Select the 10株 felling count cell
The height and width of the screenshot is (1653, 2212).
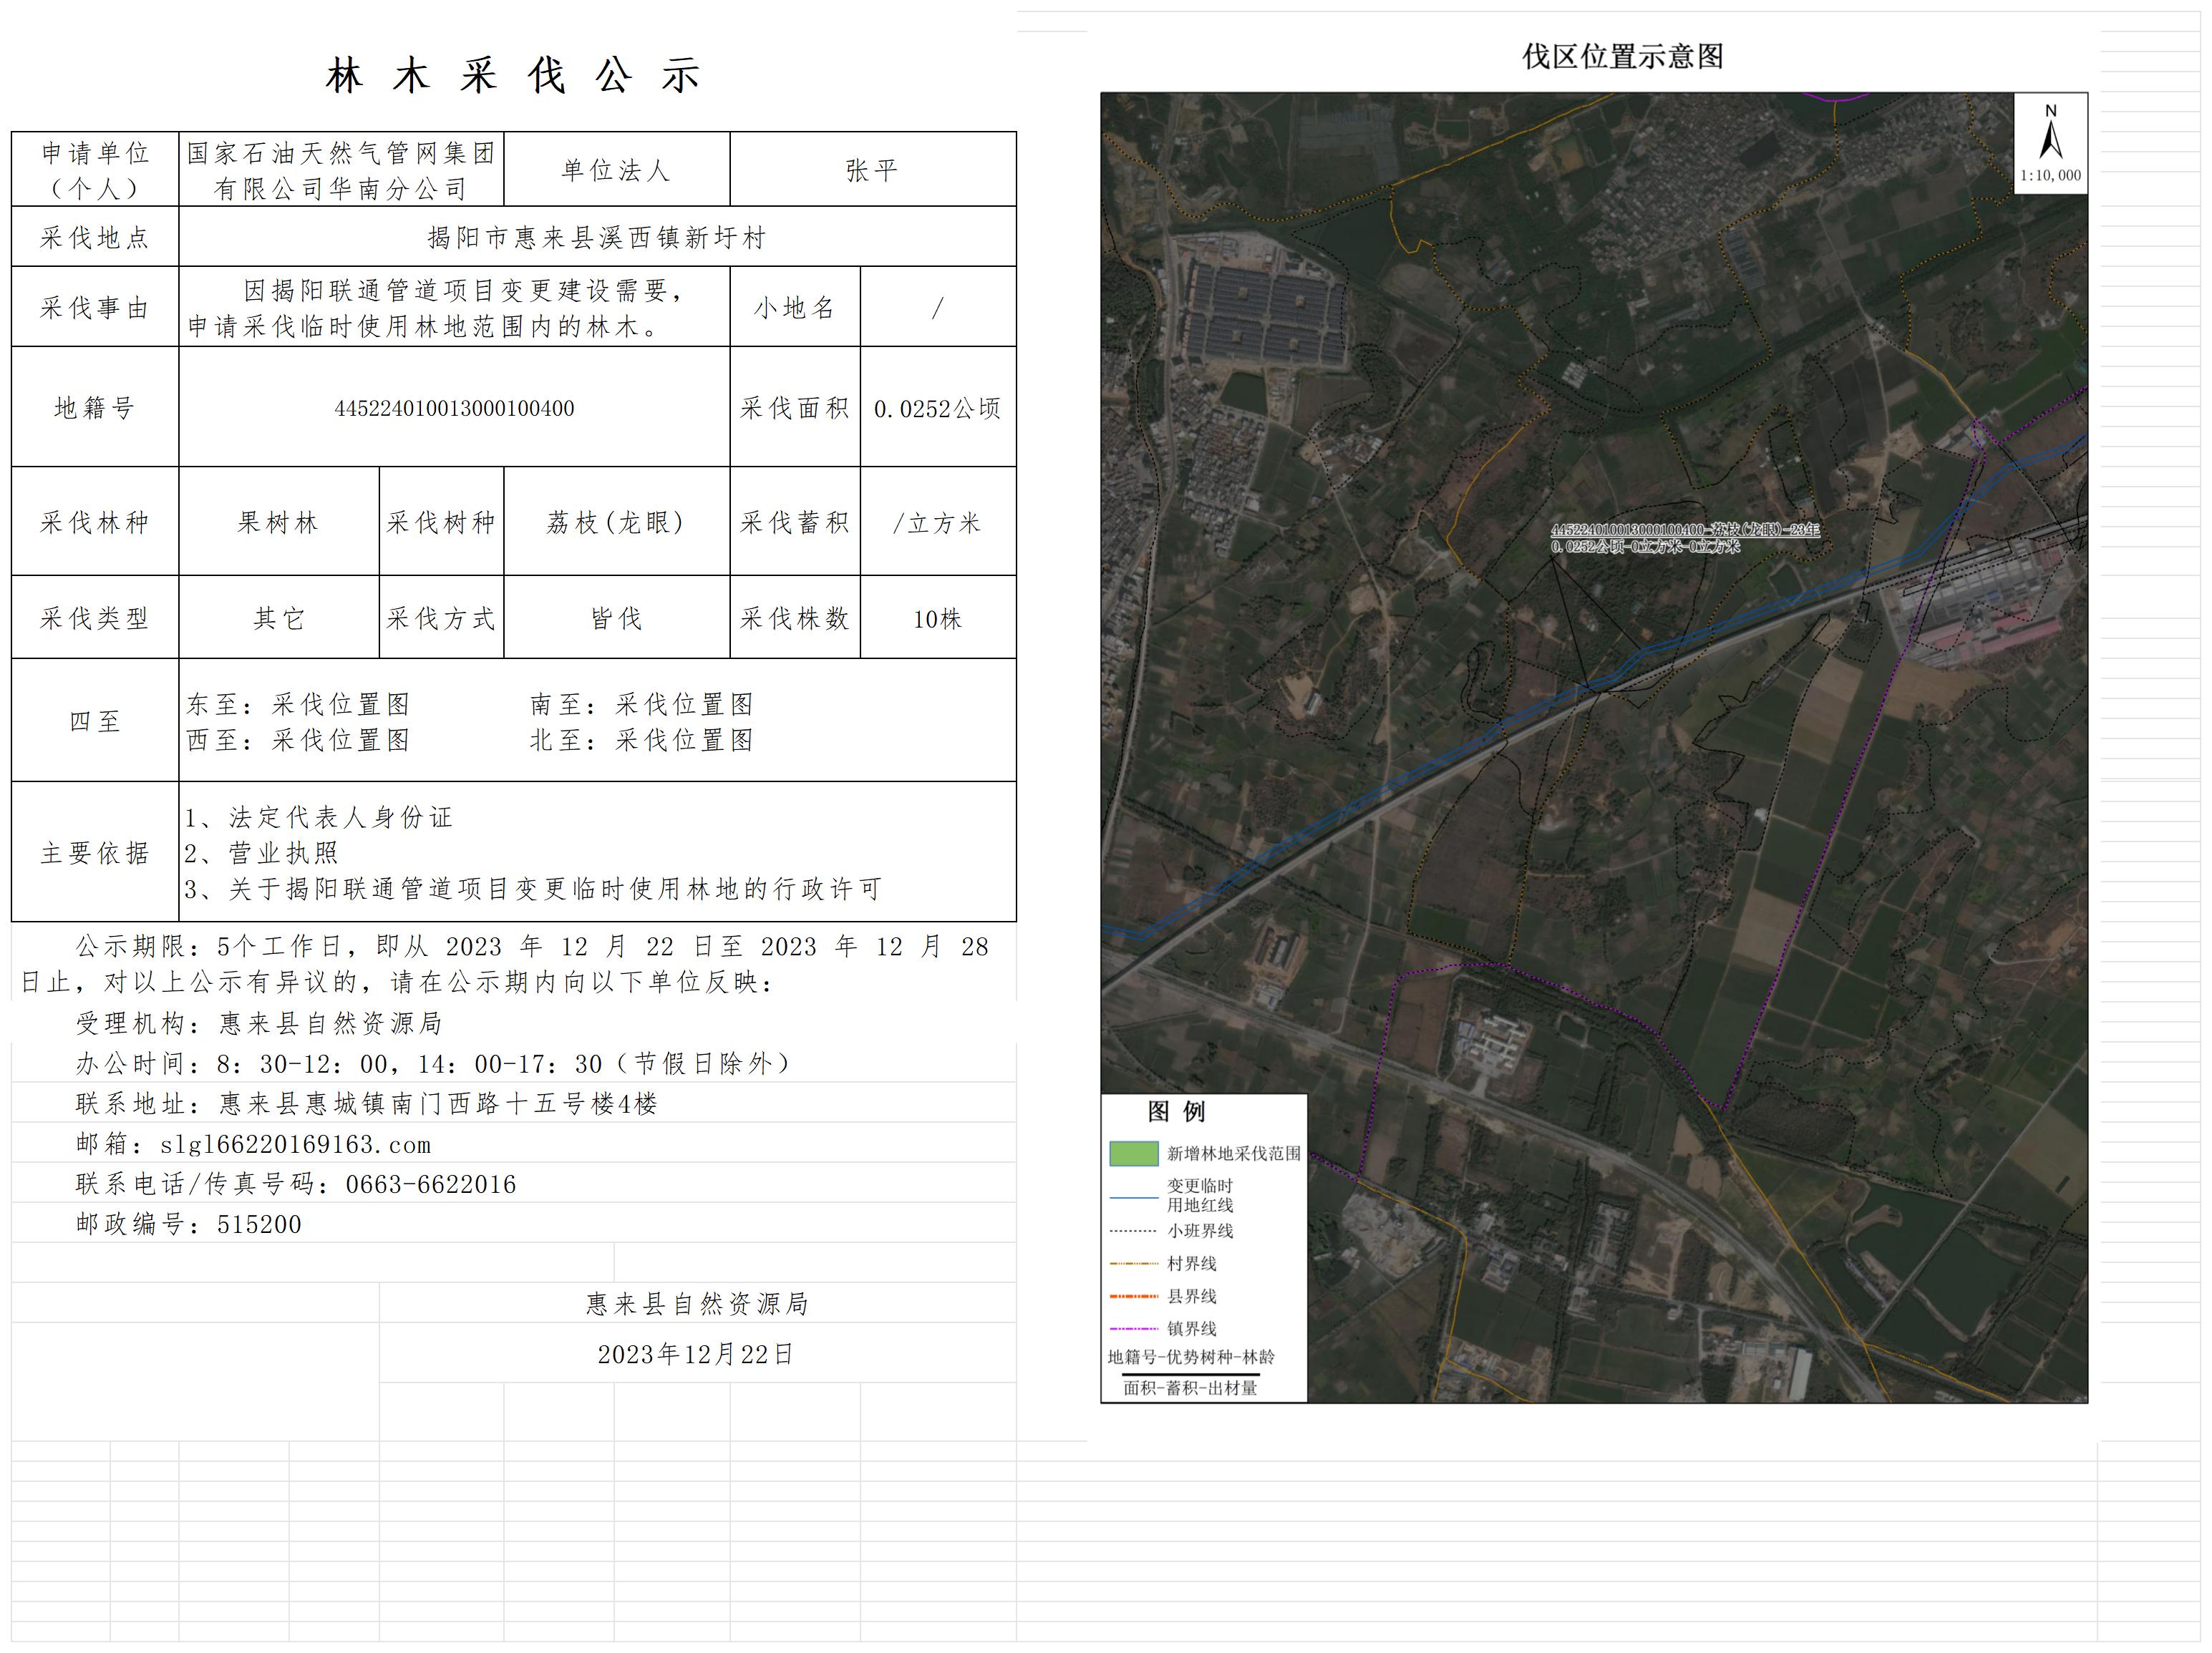(x=937, y=619)
